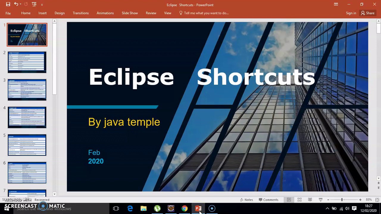Open uTorrent from taskbar
The height and width of the screenshot is (214, 381).
(x=157, y=209)
